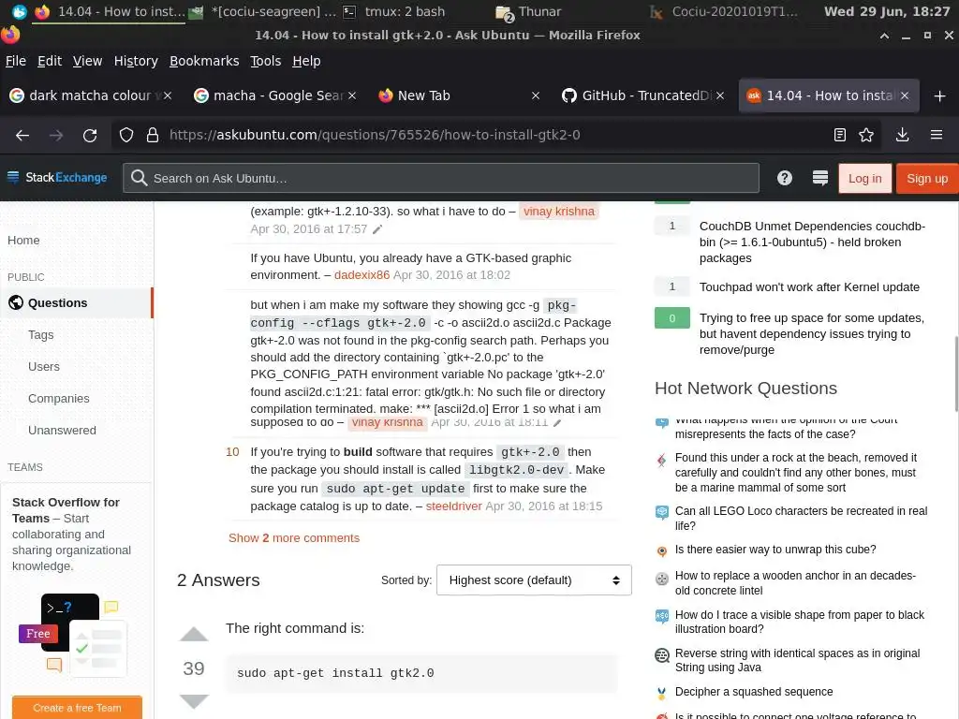This screenshot has width=959, height=719.
Task: Click the page vertical scrollbar thumb
Action: pos(956,374)
